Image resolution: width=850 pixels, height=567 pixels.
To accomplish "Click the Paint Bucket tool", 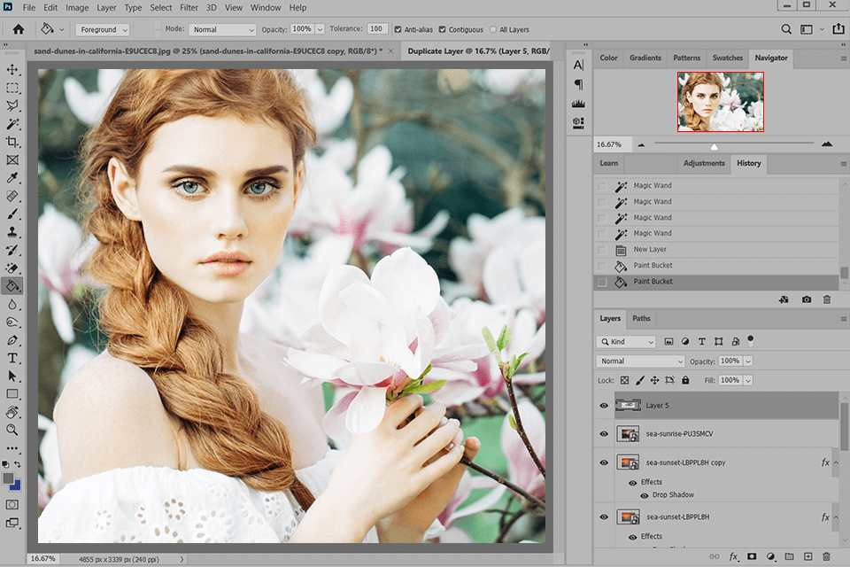I will click(12, 285).
